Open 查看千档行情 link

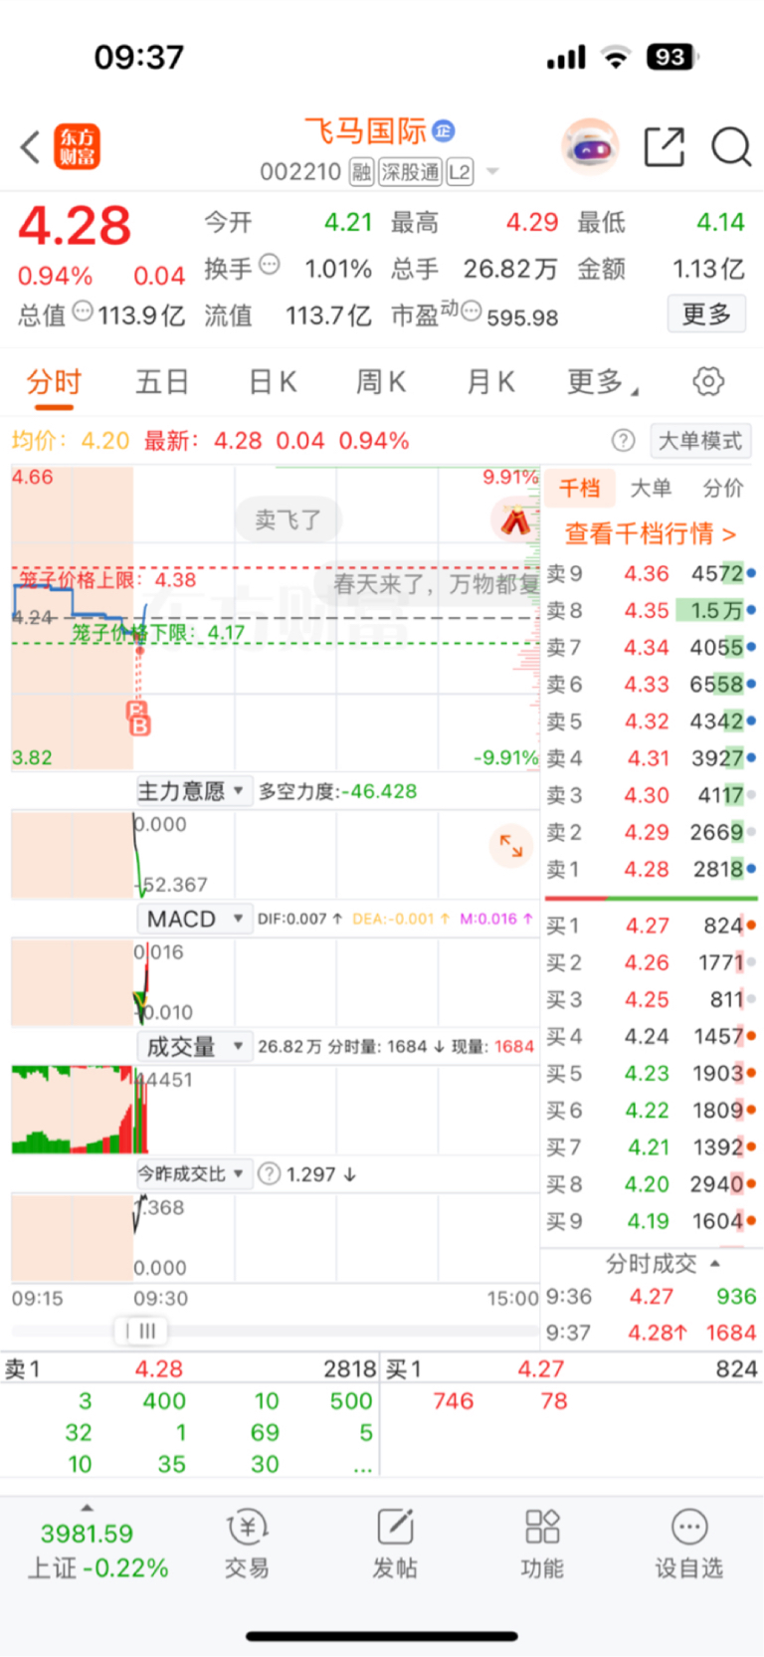tap(651, 534)
